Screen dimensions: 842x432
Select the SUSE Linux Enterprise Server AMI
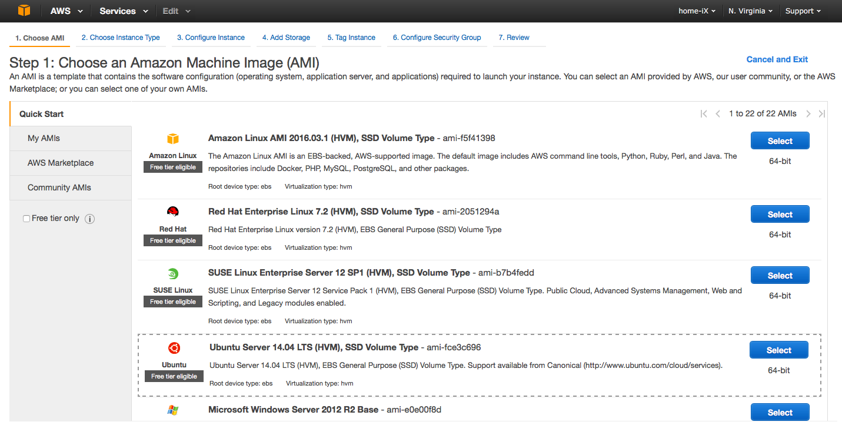click(x=780, y=276)
